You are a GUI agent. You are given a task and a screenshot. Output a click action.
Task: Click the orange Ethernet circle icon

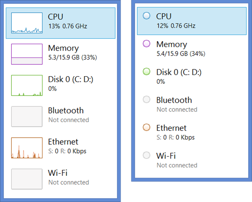(147, 127)
